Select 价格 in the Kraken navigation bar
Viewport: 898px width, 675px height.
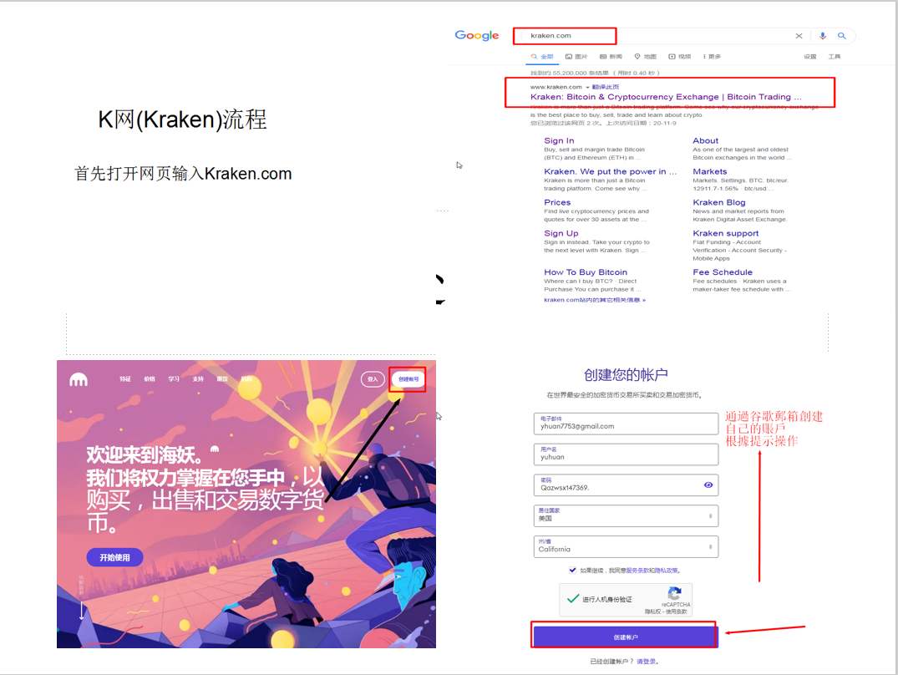[148, 378]
